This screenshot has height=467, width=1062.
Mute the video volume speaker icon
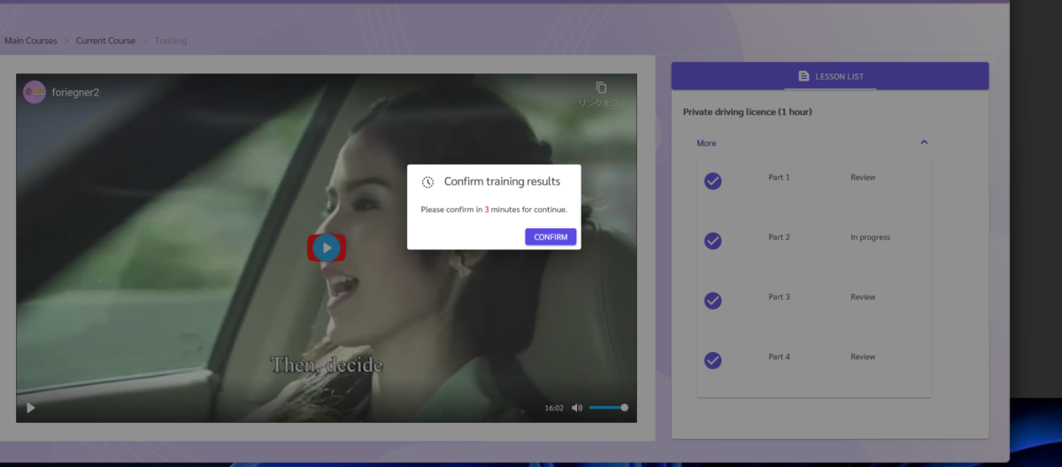coord(577,408)
